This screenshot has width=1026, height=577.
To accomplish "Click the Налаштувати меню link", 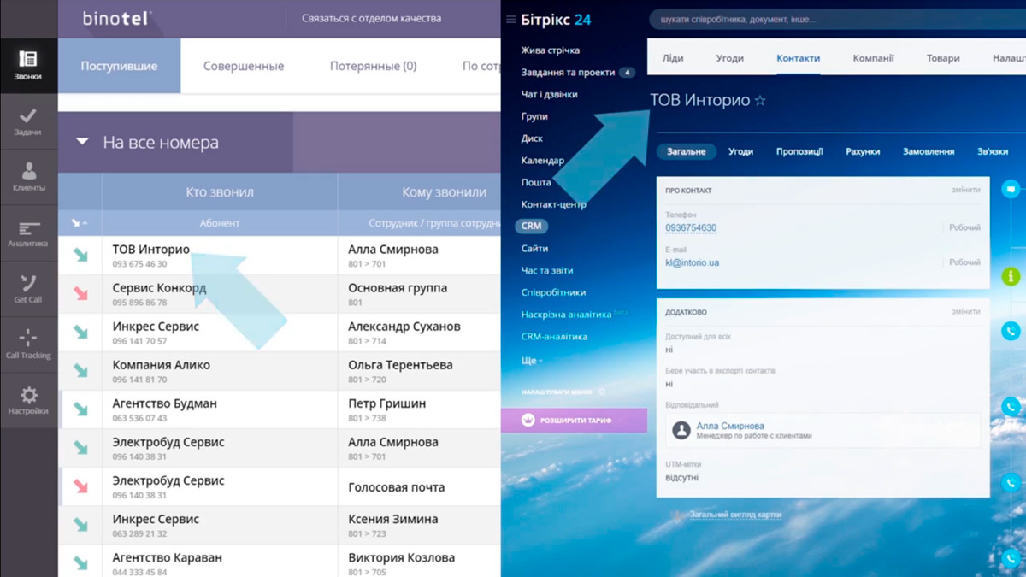I will click(x=557, y=392).
